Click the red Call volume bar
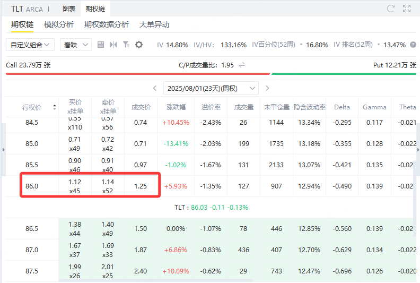The height and width of the screenshot is (283, 420). click(138, 74)
